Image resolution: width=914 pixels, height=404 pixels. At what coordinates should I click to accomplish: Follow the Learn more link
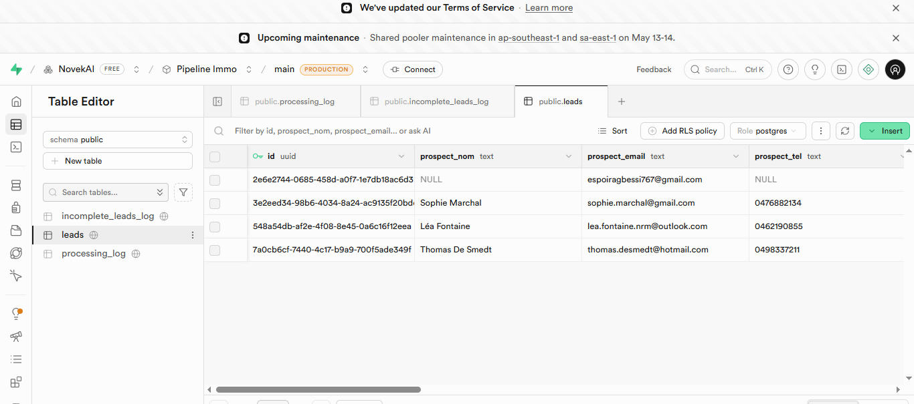[549, 8]
